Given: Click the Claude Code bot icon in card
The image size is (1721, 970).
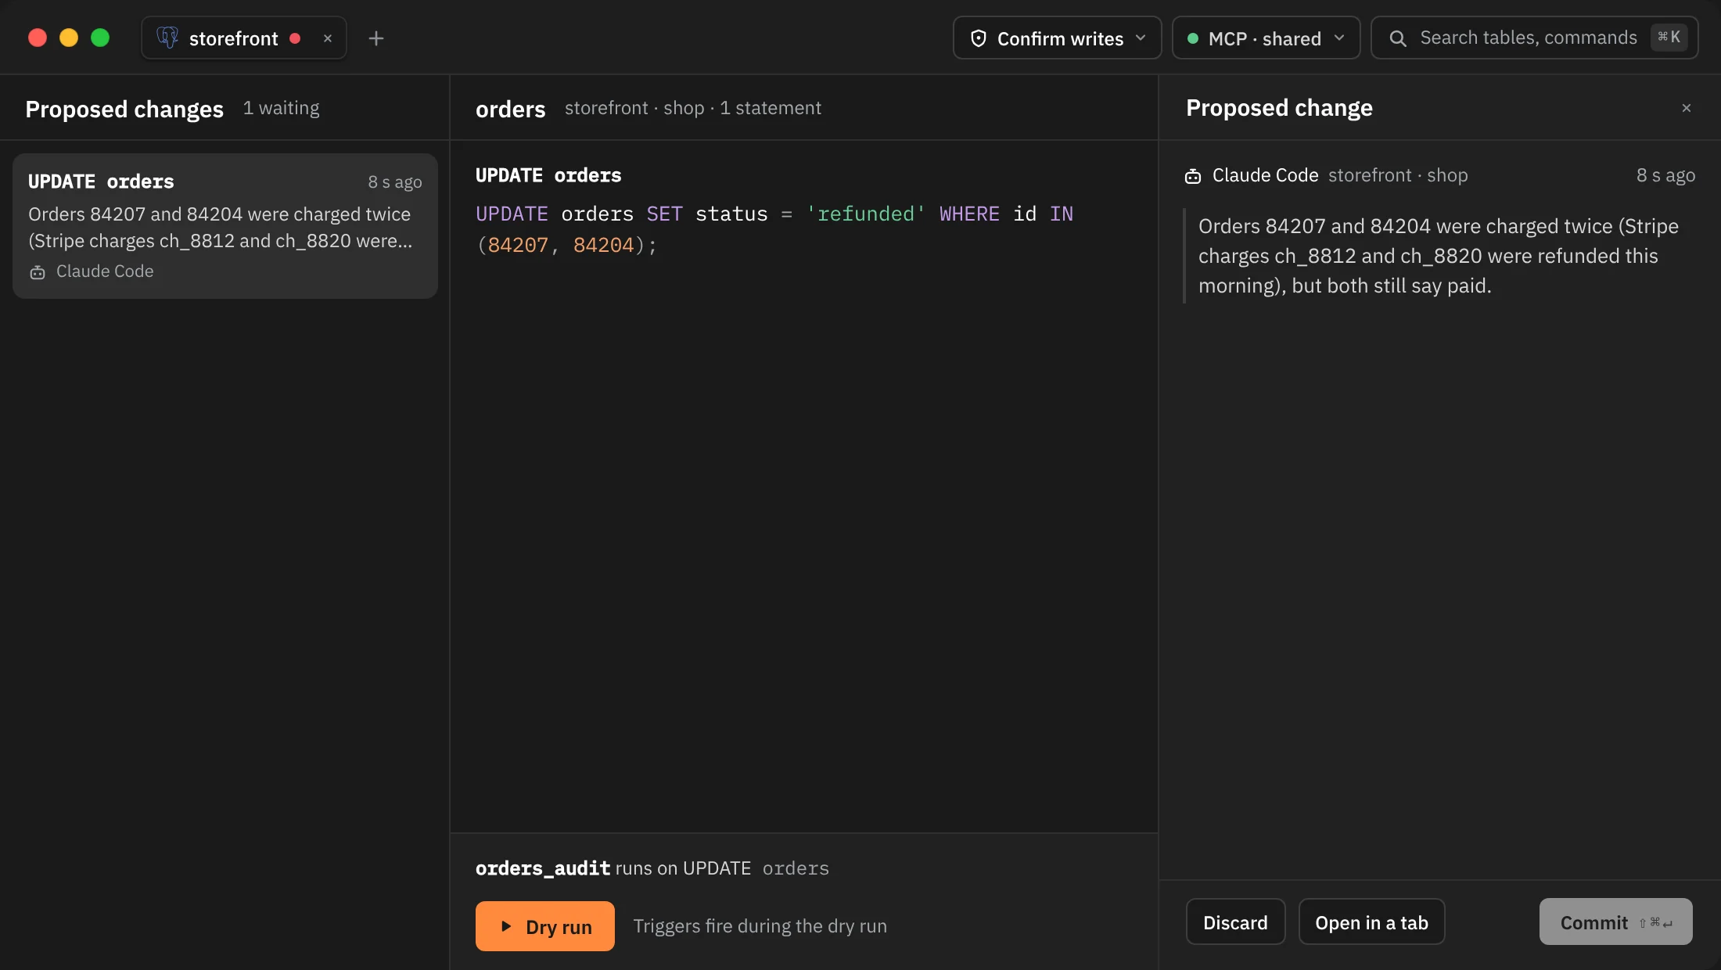Looking at the screenshot, I should click(x=38, y=272).
